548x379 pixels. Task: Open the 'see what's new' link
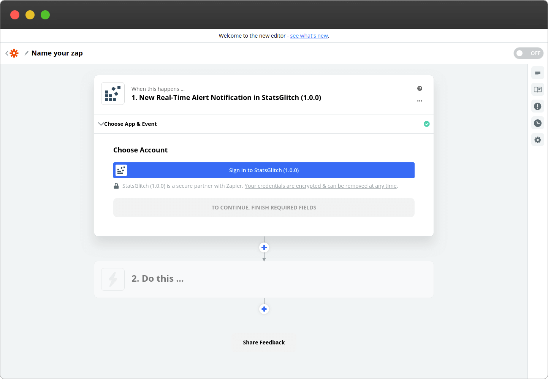pyautogui.click(x=309, y=36)
